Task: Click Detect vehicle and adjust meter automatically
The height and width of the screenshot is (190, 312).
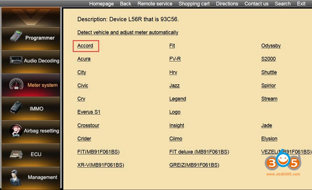Action: [x=128, y=33]
